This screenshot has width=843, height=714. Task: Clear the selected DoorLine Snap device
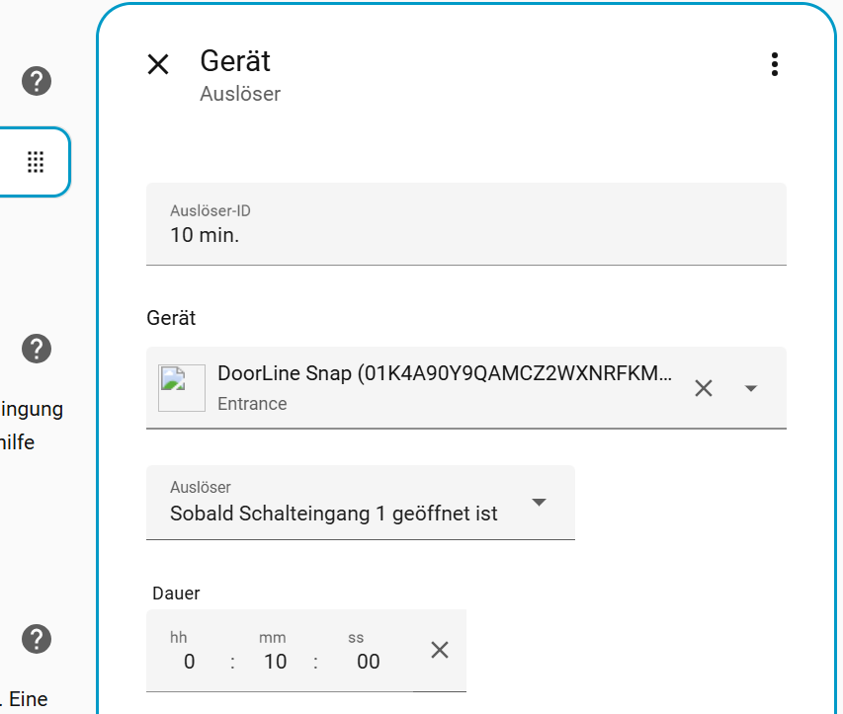(x=703, y=388)
